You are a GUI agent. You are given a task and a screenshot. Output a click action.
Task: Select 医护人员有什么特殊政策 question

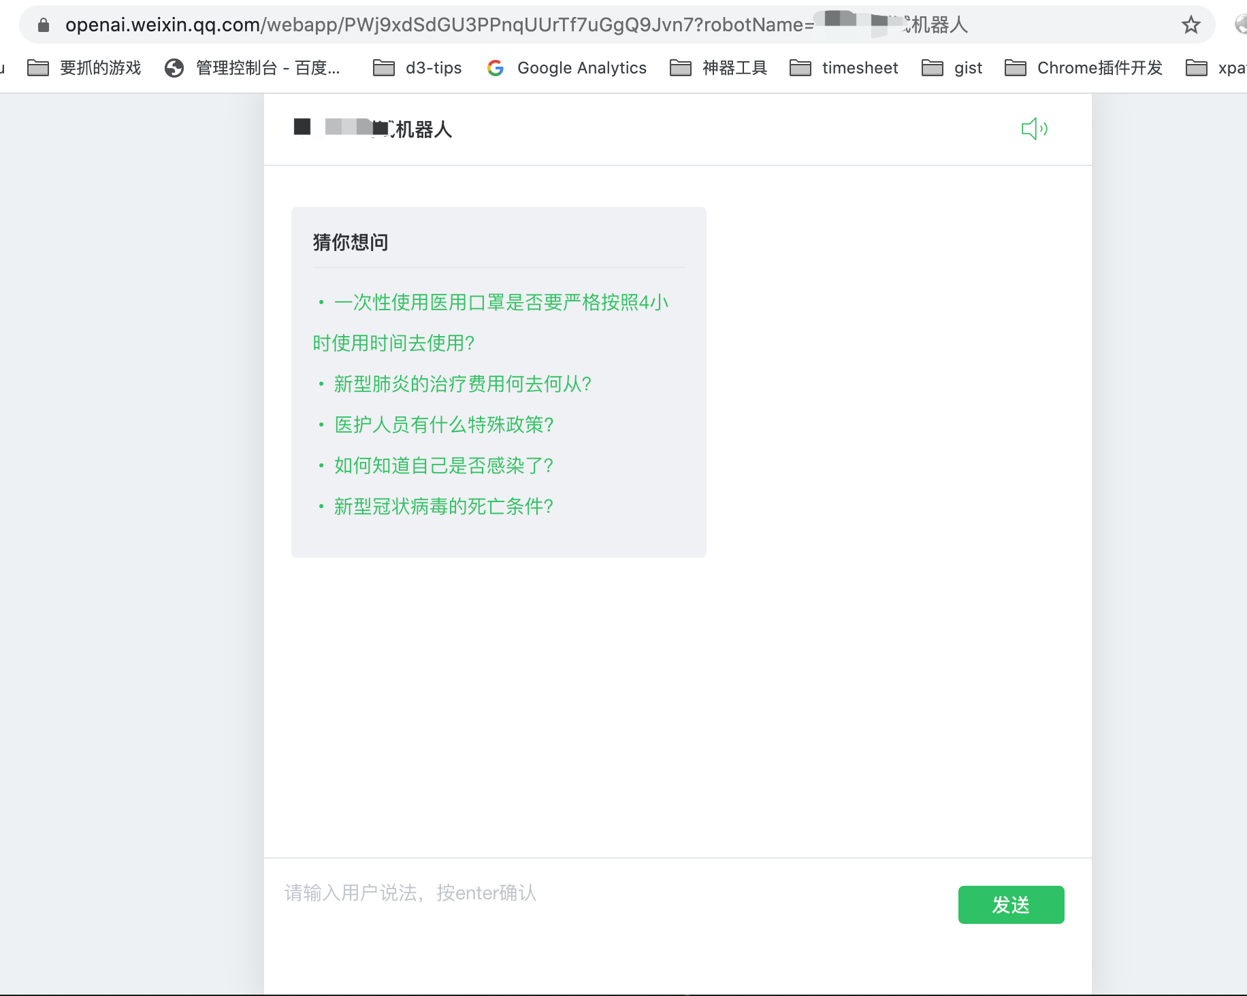pos(444,425)
